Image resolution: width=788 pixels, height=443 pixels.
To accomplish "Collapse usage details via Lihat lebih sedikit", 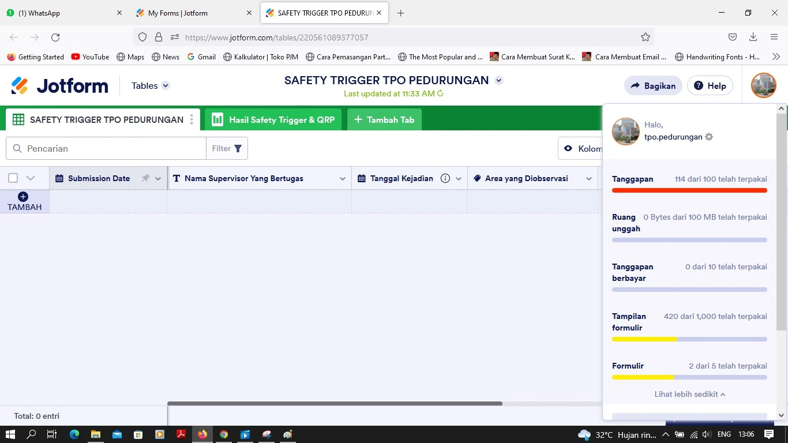I will pos(690,394).
